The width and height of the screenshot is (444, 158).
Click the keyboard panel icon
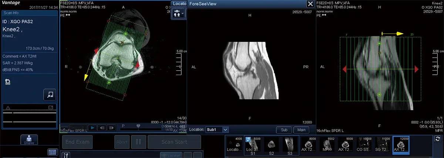52,152
